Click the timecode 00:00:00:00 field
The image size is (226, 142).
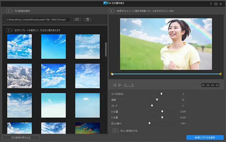click(210, 85)
